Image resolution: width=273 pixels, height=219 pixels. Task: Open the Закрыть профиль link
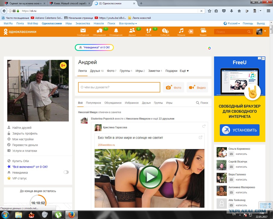pos(25,133)
